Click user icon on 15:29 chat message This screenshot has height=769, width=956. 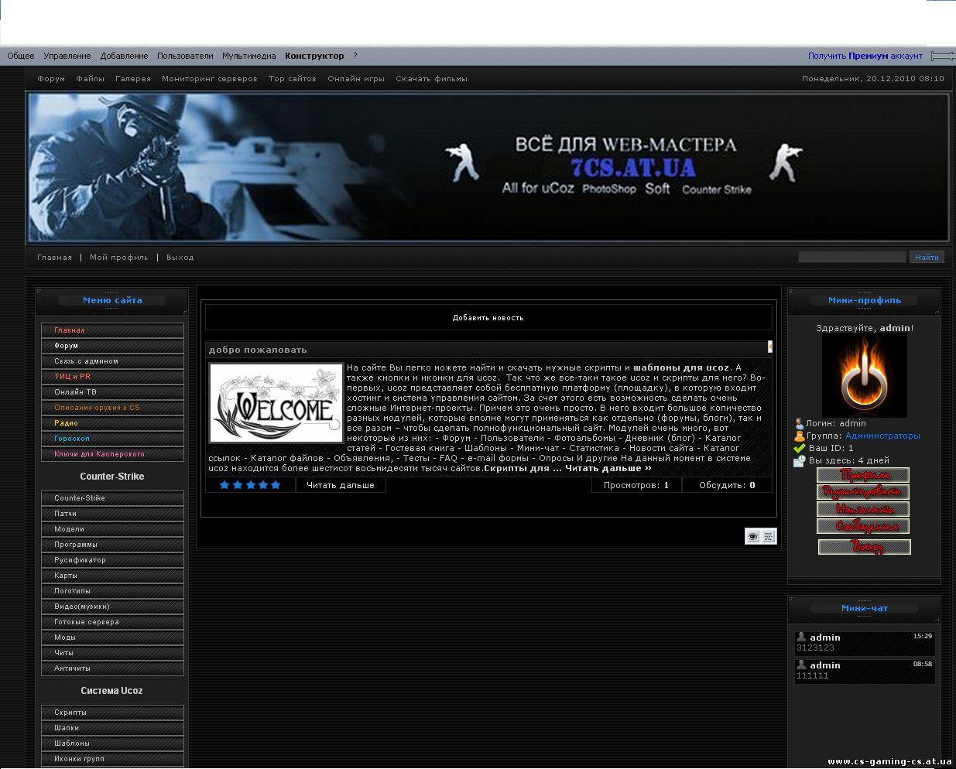click(x=801, y=637)
